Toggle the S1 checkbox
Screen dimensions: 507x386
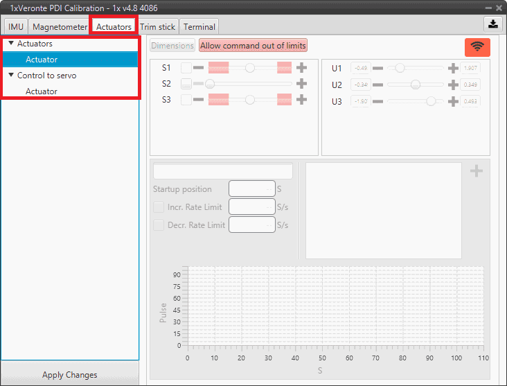tap(186, 68)
